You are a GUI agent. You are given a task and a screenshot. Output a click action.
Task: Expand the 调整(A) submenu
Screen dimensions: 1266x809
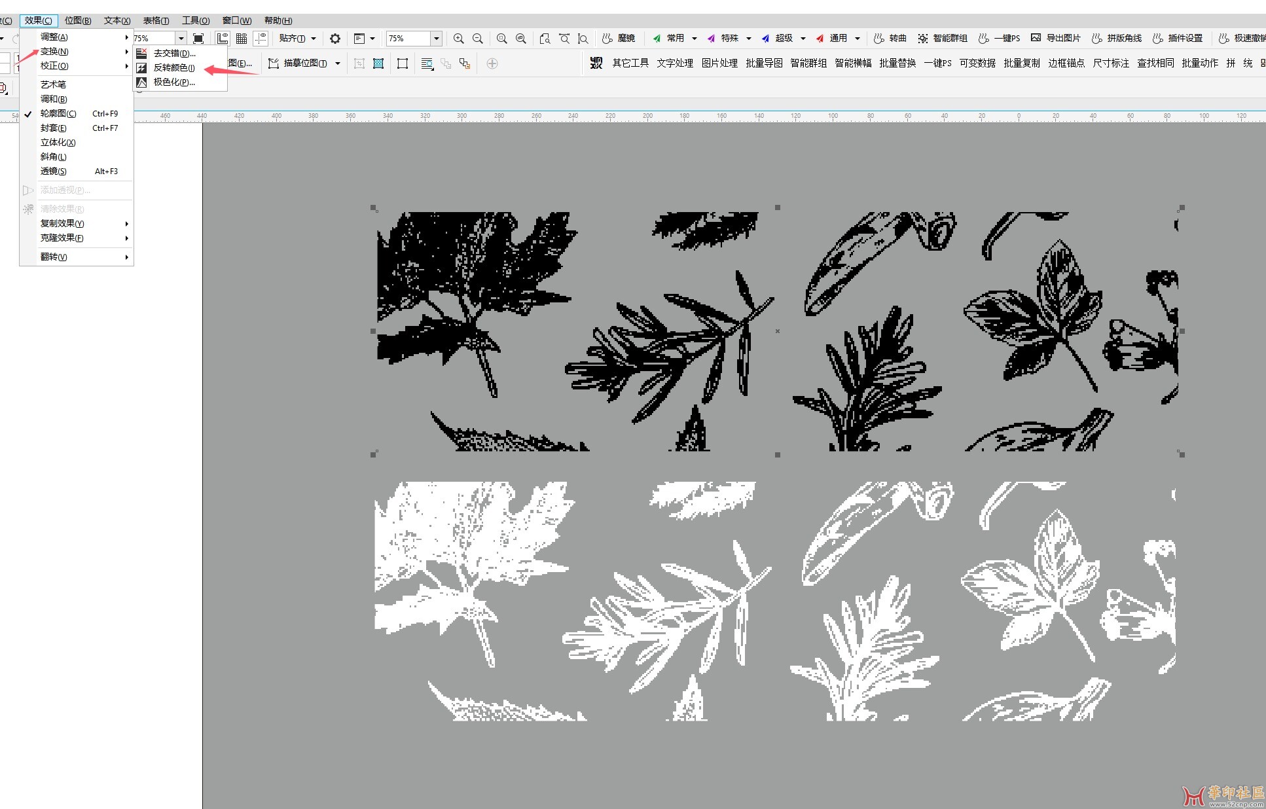pyautogui.click(x=77, y=37)
